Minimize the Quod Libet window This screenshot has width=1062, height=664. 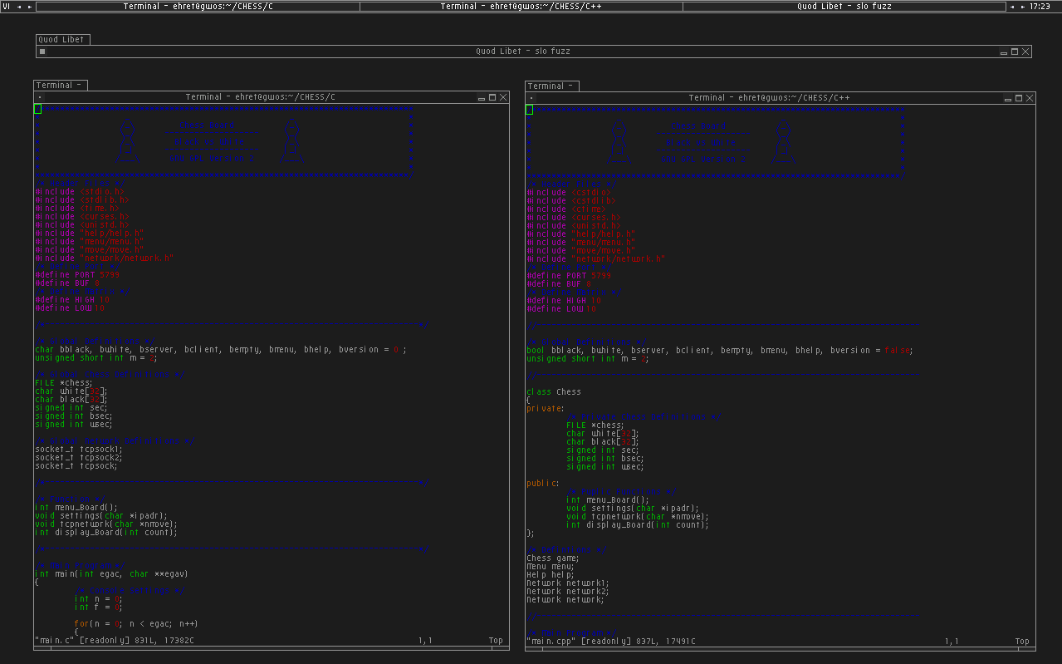pos(1003,52)
